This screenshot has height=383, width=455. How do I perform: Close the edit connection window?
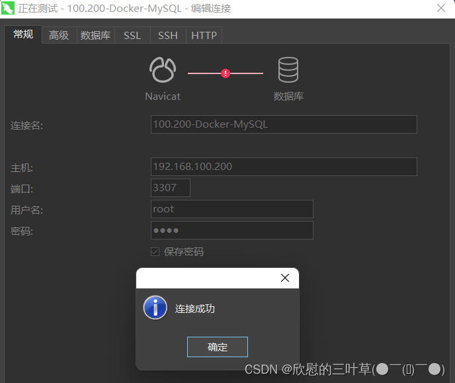(441, 8)
